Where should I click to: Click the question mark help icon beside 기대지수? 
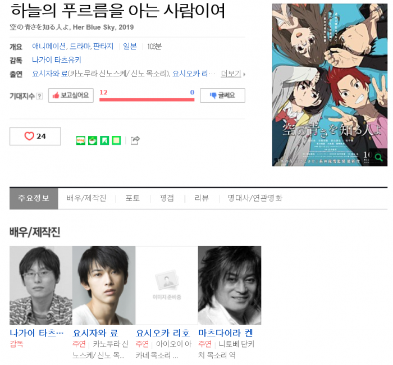39,96
